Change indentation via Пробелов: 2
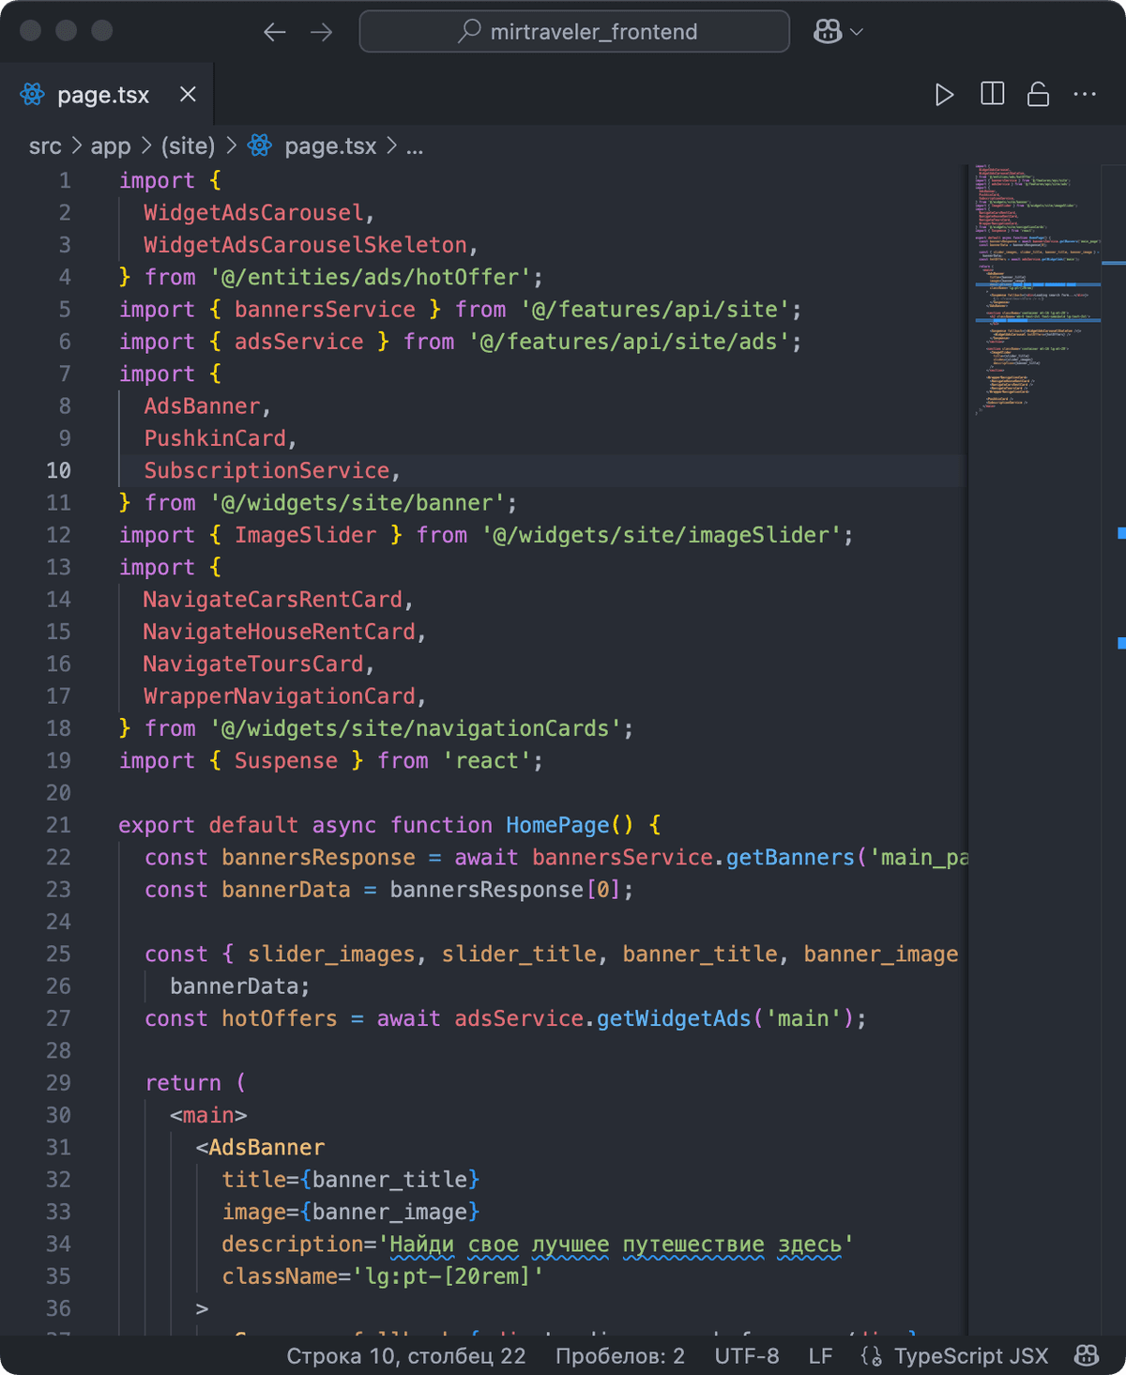1126x1375 pixels. point(619,1356)
